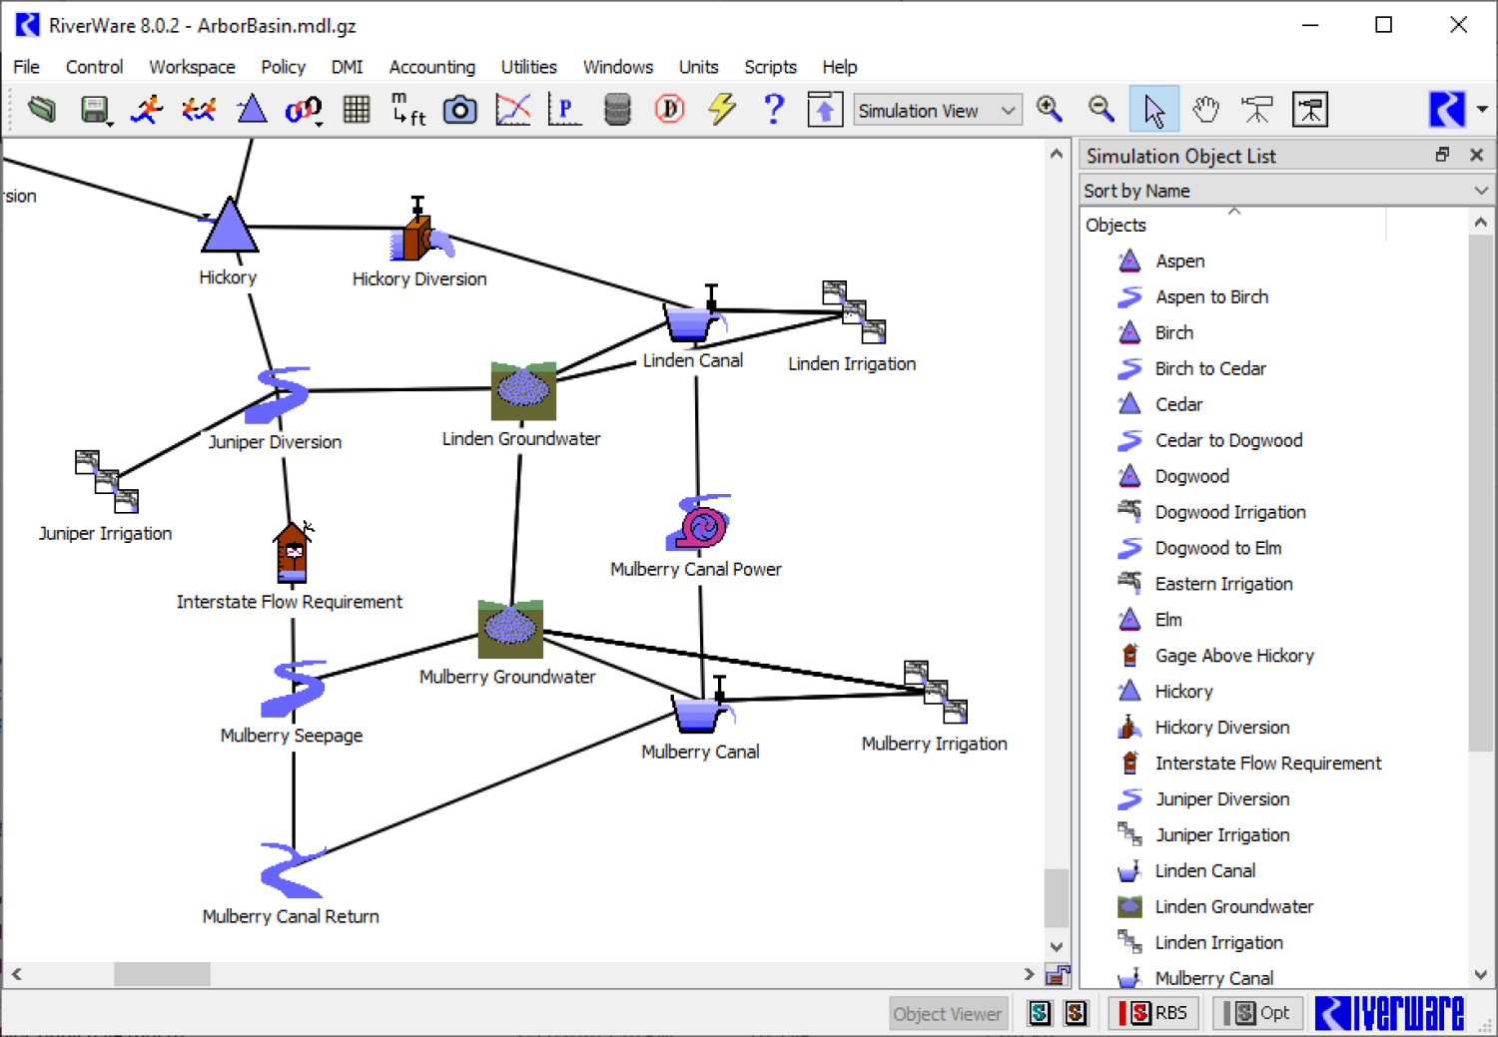The height and width of the screenshot is (1037, 1498).
Task: Click the multiple runners icon
Action: [199, 109]
